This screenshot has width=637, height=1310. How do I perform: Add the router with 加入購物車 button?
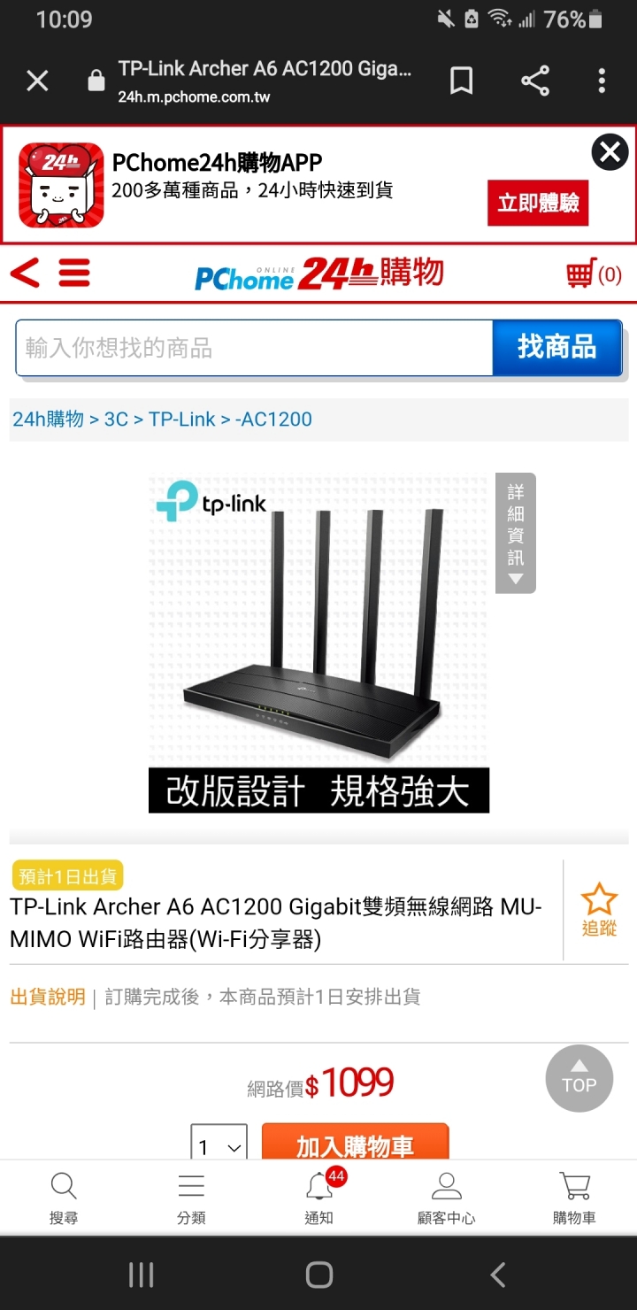pos(356,1145)
